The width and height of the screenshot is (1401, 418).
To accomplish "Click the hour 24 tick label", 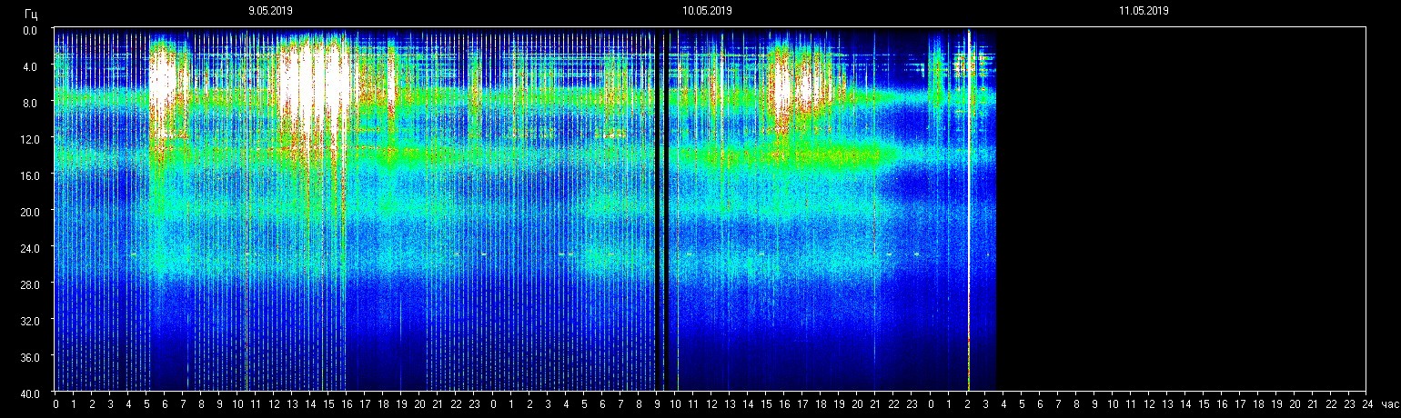I will [1367, 403].
